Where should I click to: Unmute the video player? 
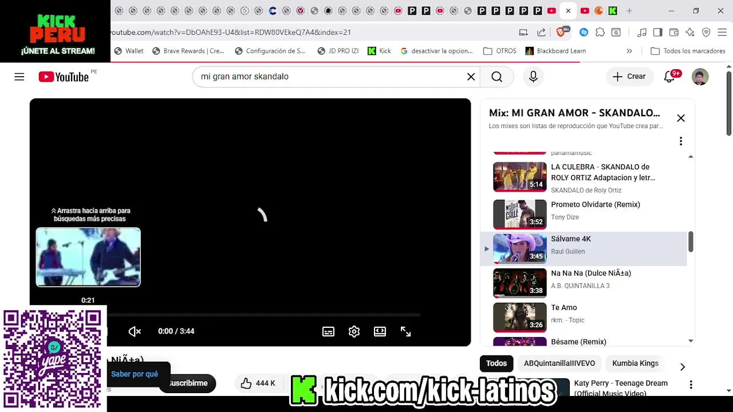coord(135,331)
